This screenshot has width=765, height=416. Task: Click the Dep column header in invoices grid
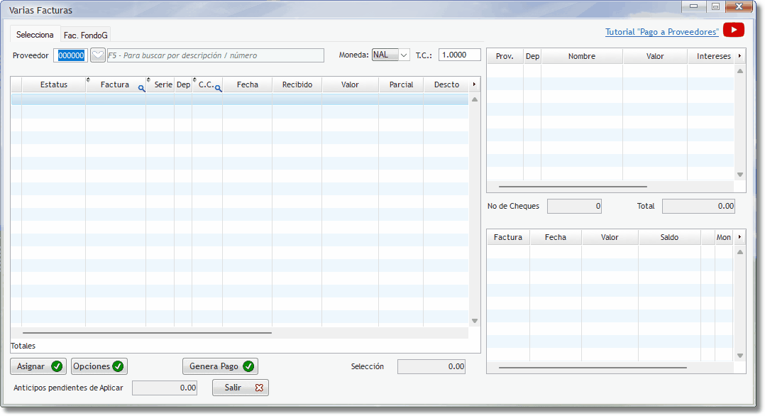[x=183, y=84]
